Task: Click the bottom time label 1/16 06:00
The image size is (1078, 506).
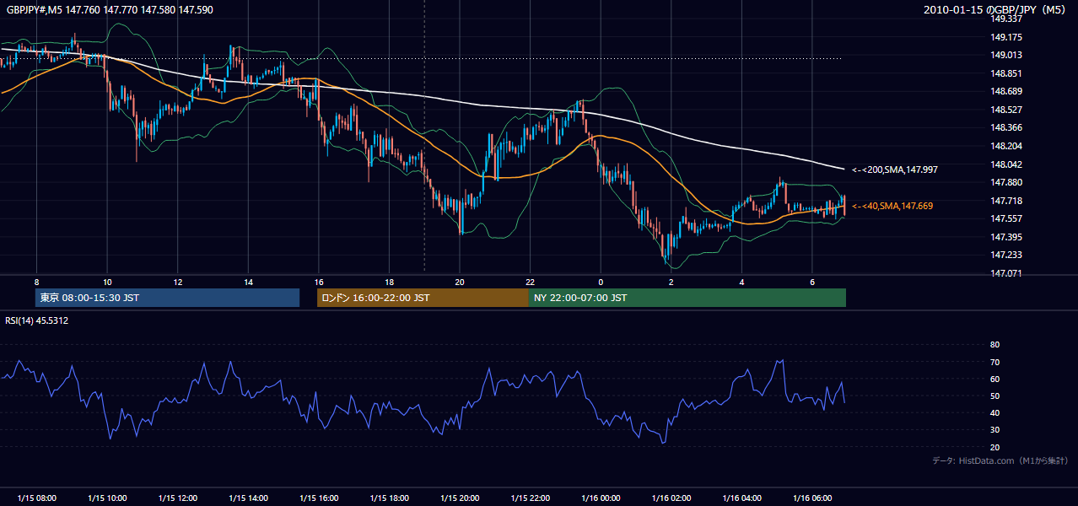Action: (812, 498)
